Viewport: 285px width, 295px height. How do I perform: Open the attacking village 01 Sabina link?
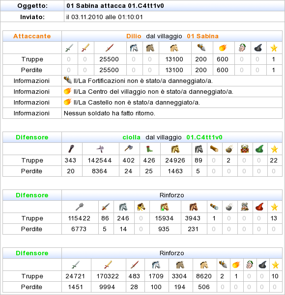tap(202, 36)
